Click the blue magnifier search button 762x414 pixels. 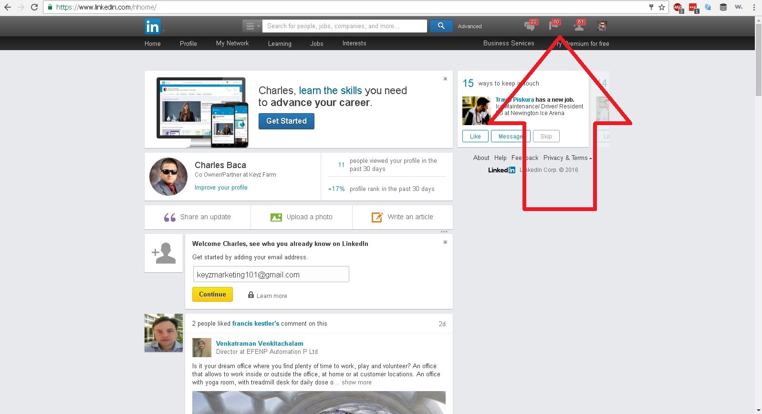coord(441,26)
